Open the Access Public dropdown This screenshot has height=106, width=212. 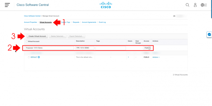[x=147, y=48]
